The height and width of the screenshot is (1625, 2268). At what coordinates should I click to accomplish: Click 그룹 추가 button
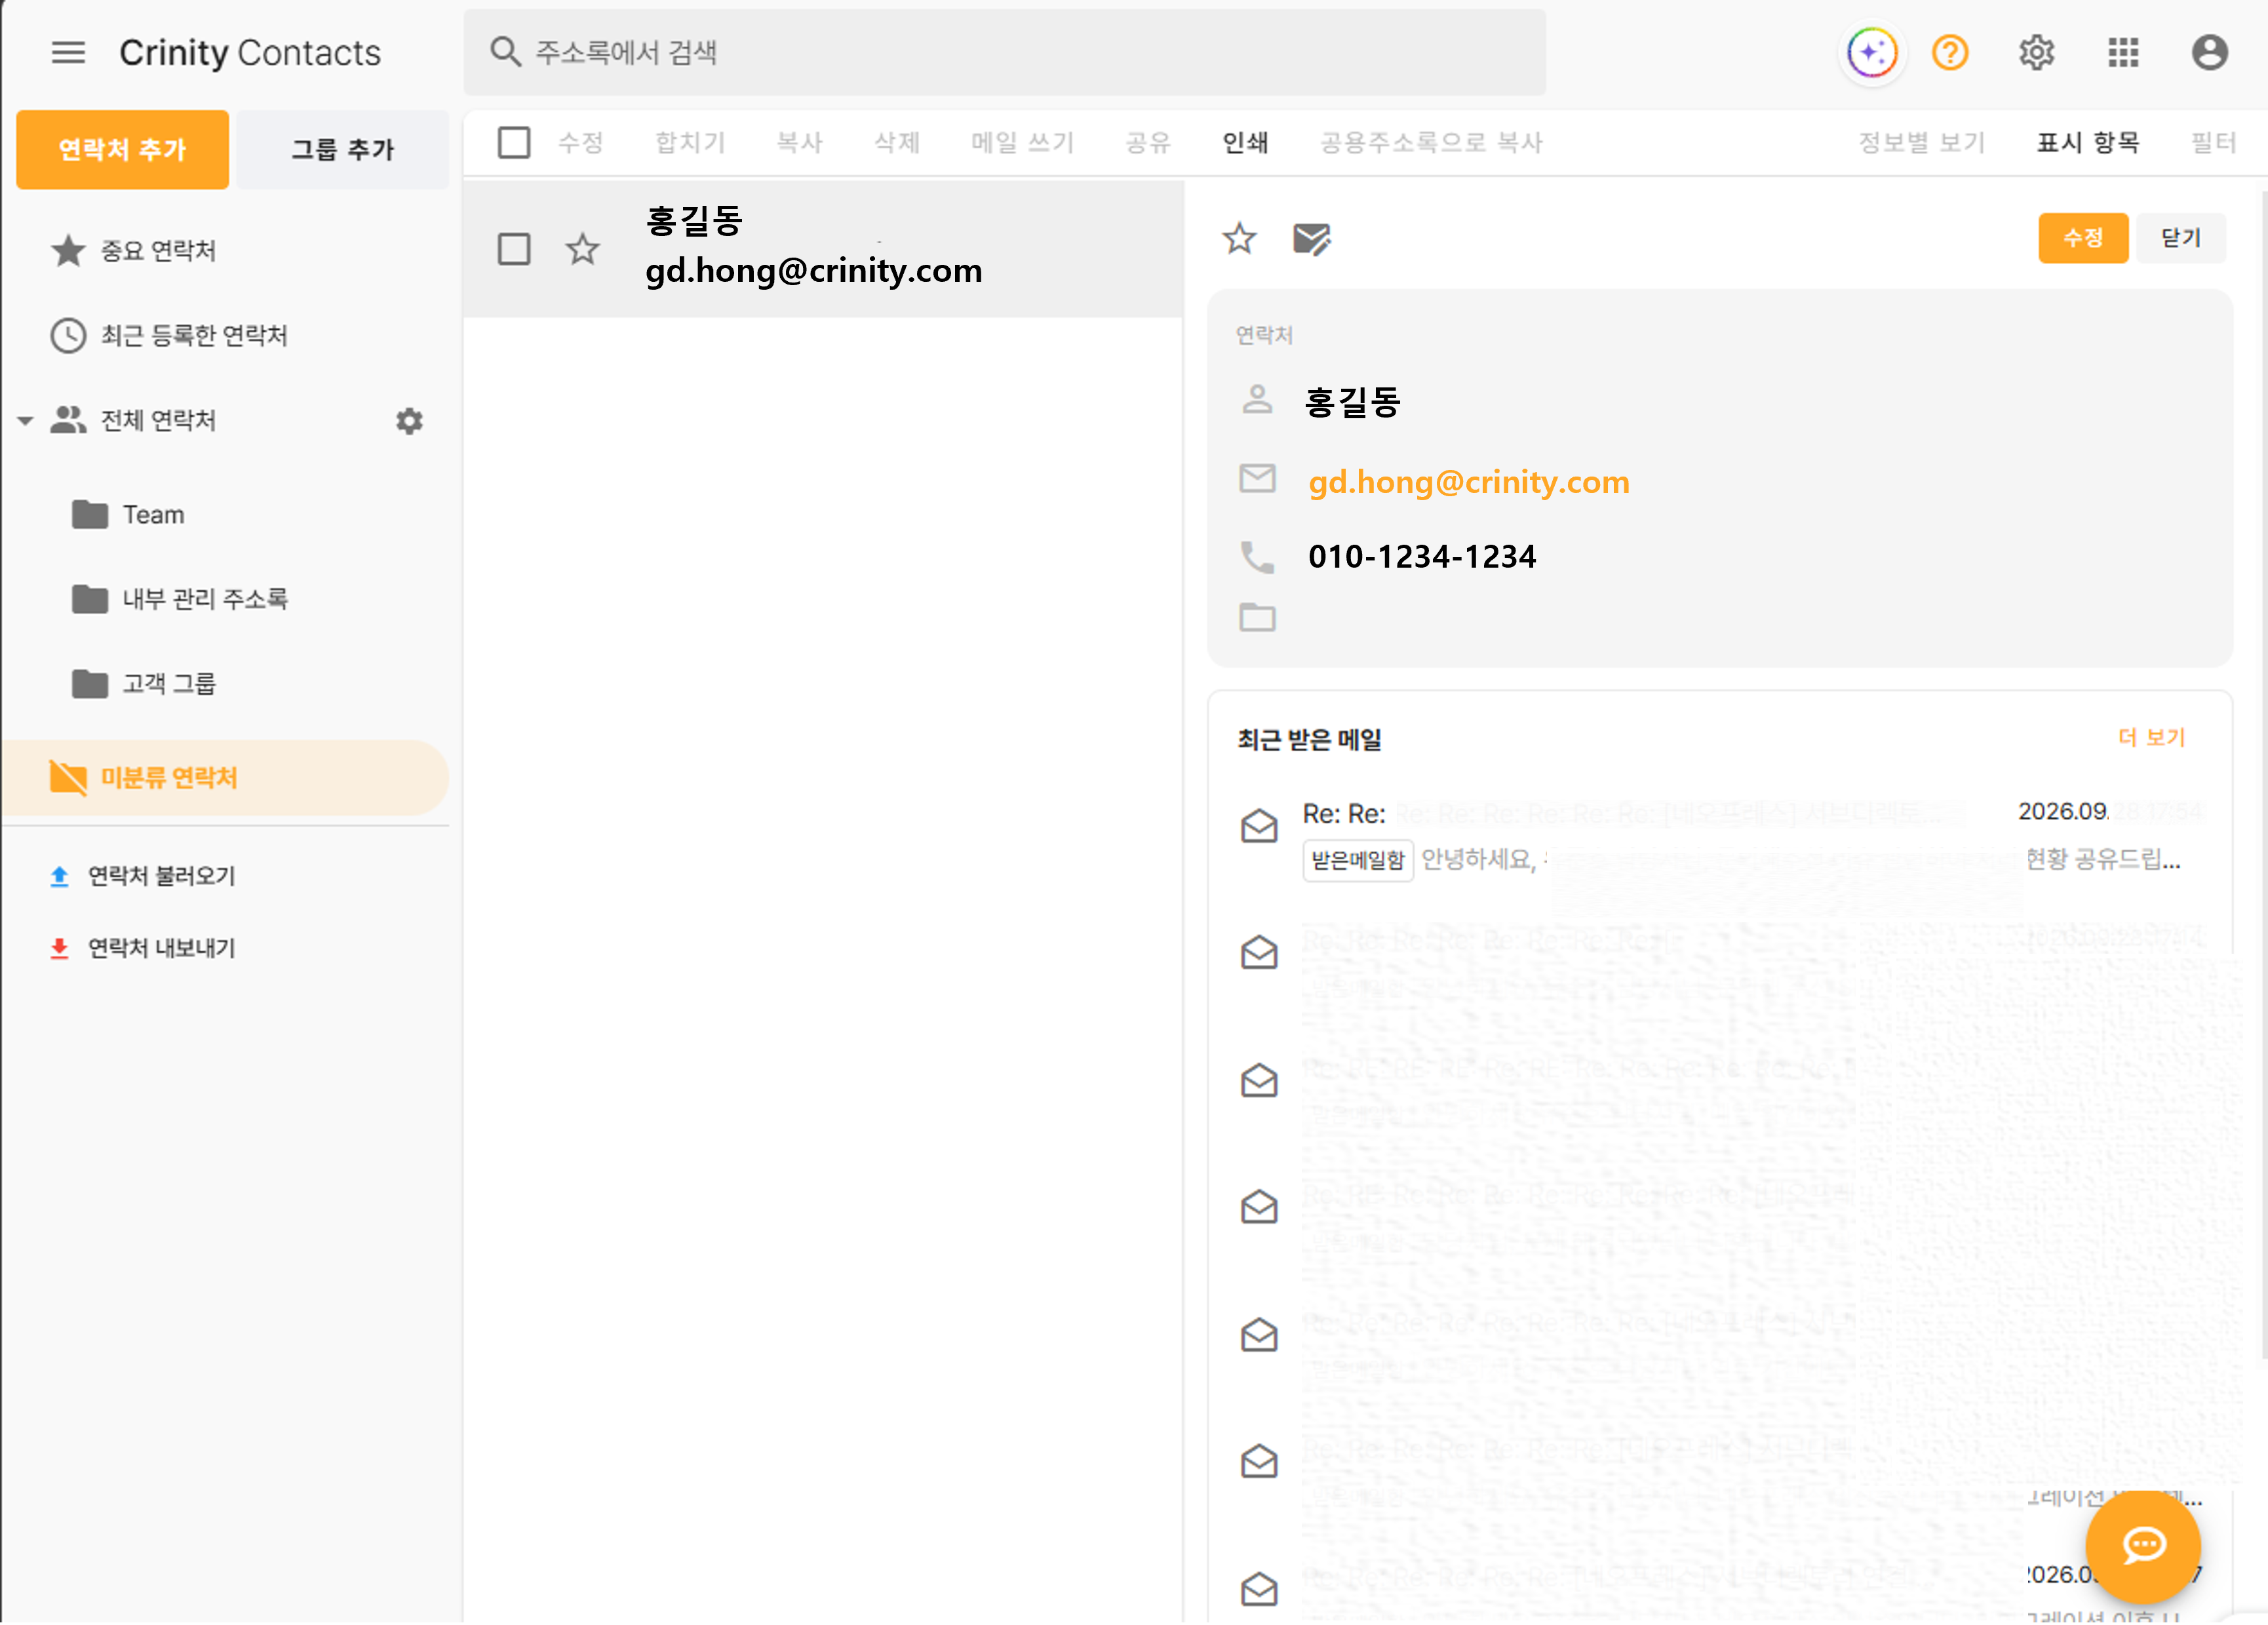(x=342, y=149)
